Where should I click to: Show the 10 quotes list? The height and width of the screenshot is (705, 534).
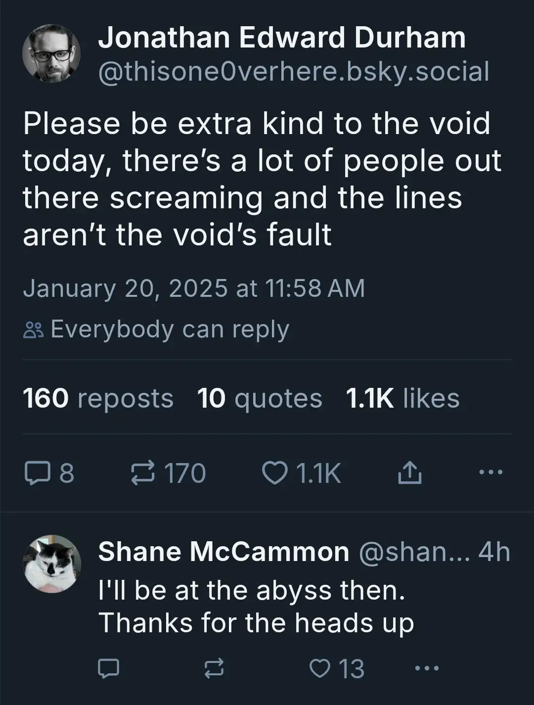point(260,399)
